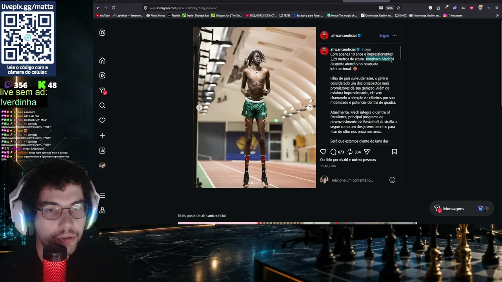Open the Meta apps icon in sidebar

[x=102, y=210]
